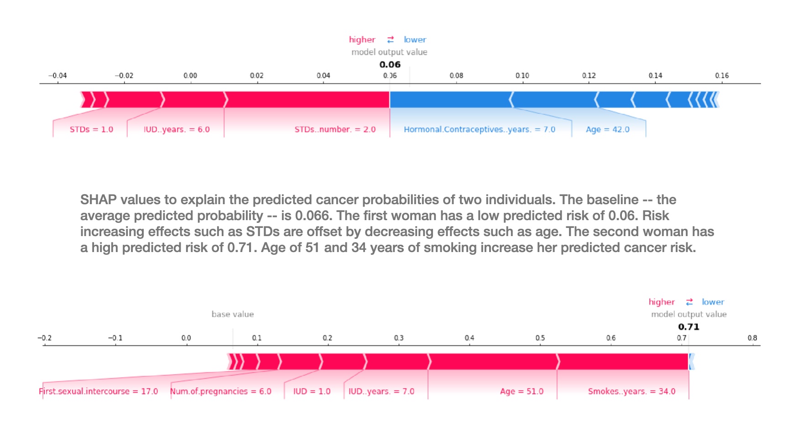
Task: Click the STDs..number. = 2.0 label
Action: point(335,129)
